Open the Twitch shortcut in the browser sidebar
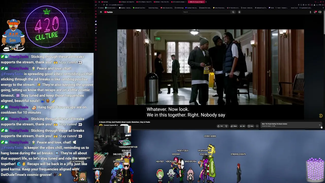The width and height of the screenshot is (325, 183). tap(96, 21)
